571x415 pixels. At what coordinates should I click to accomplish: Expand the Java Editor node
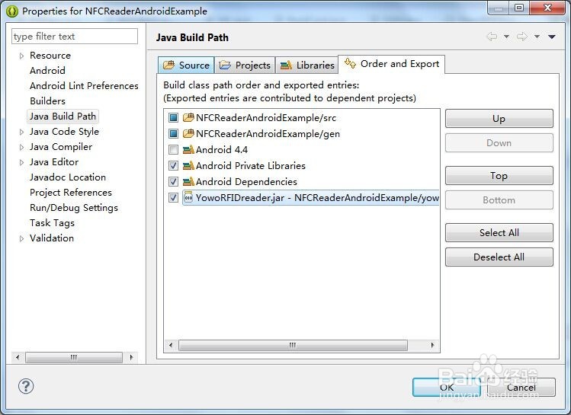pyautogui.click(x=21, y=162)
